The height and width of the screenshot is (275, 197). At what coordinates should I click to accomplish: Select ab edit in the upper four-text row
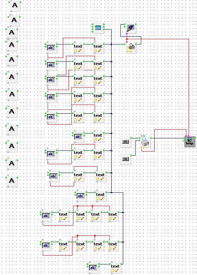(x=46, y=216)
